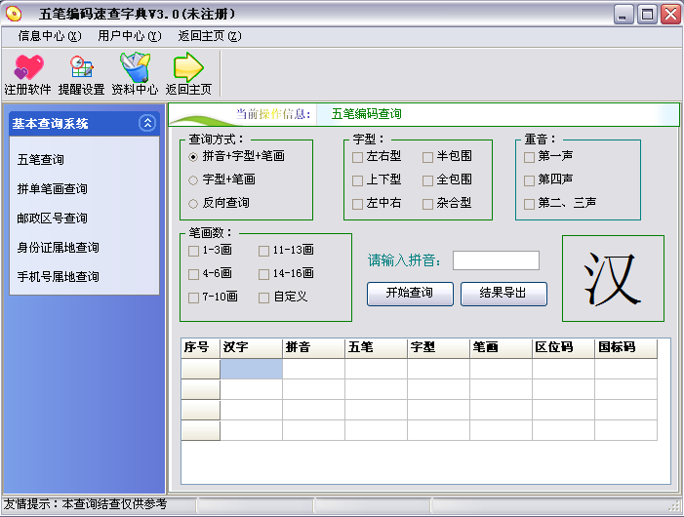Open the 返回主页 menu
This screenshot has width=684, height=517.
(210, 36)
